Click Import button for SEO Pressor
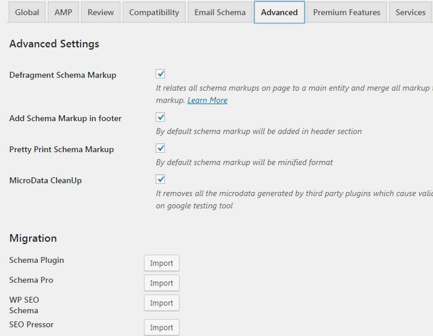Image resolution: width=433 pixels, height=336 pixels. [x=162, y=327]
